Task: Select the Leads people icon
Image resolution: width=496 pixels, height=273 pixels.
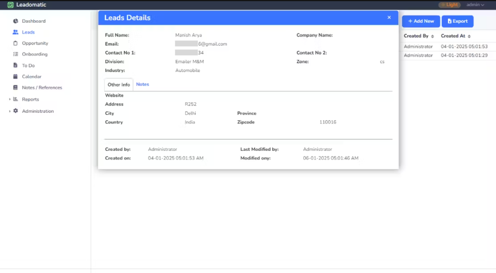Action: (16, 32)
